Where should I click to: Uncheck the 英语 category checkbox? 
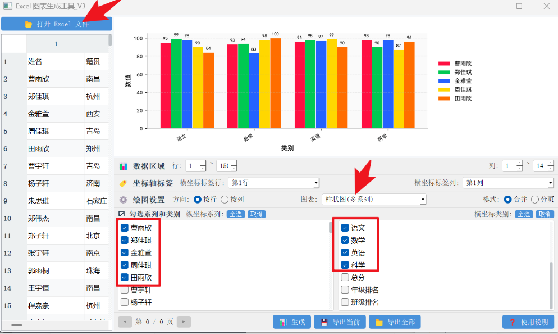345,252
